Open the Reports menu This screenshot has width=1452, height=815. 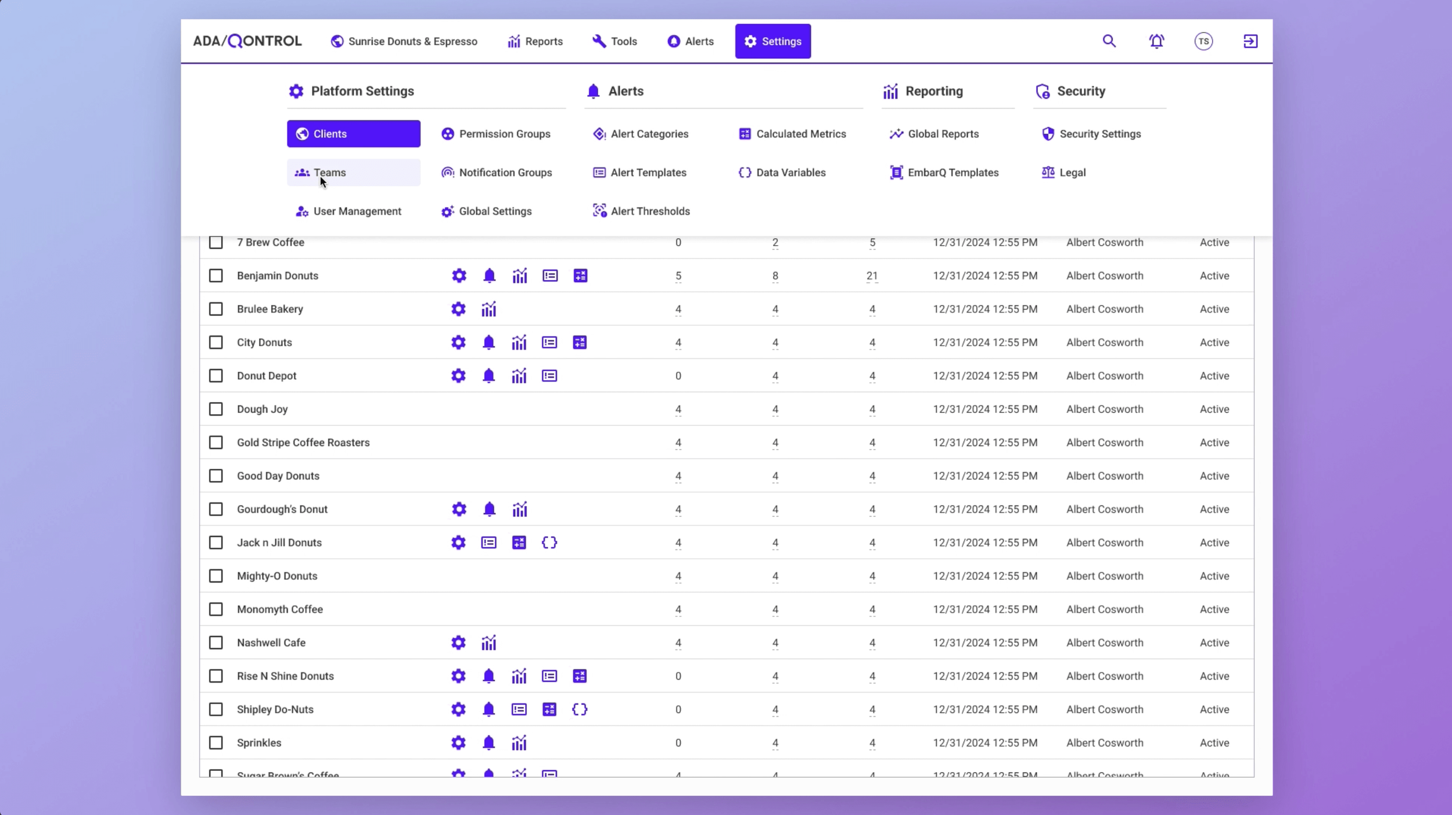pyautogui.click(x=535, y=41)
